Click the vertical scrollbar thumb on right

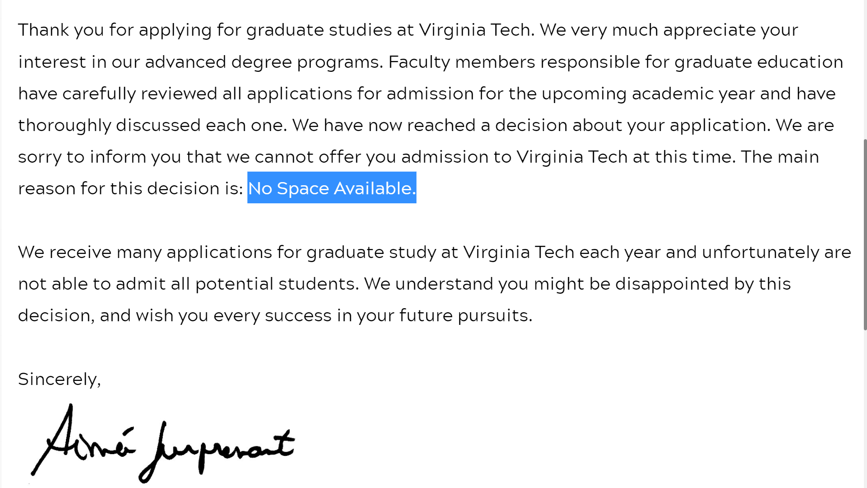click(x=865, y=235)
